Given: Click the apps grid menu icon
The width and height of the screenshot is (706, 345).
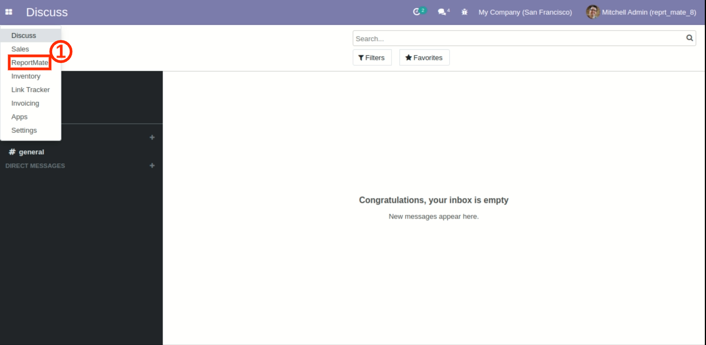Looking at the screenshot, I should [9, 12].
